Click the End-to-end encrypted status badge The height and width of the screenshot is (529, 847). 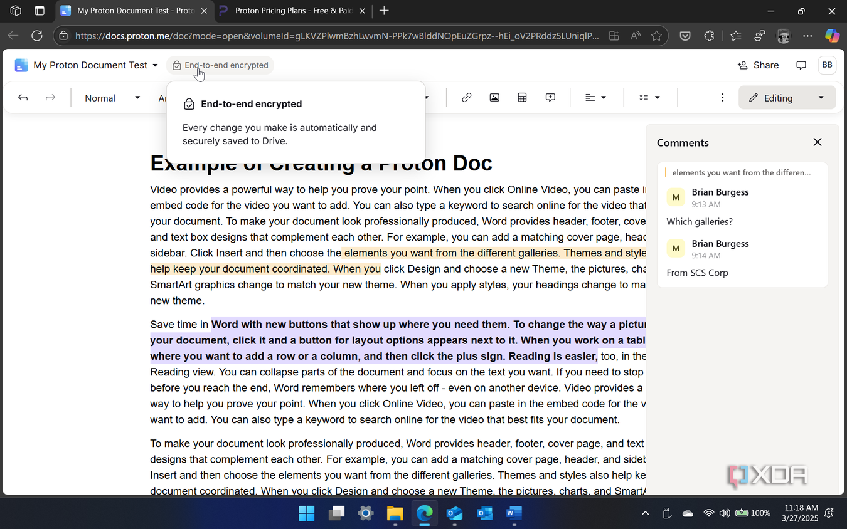tap(220, 65)
